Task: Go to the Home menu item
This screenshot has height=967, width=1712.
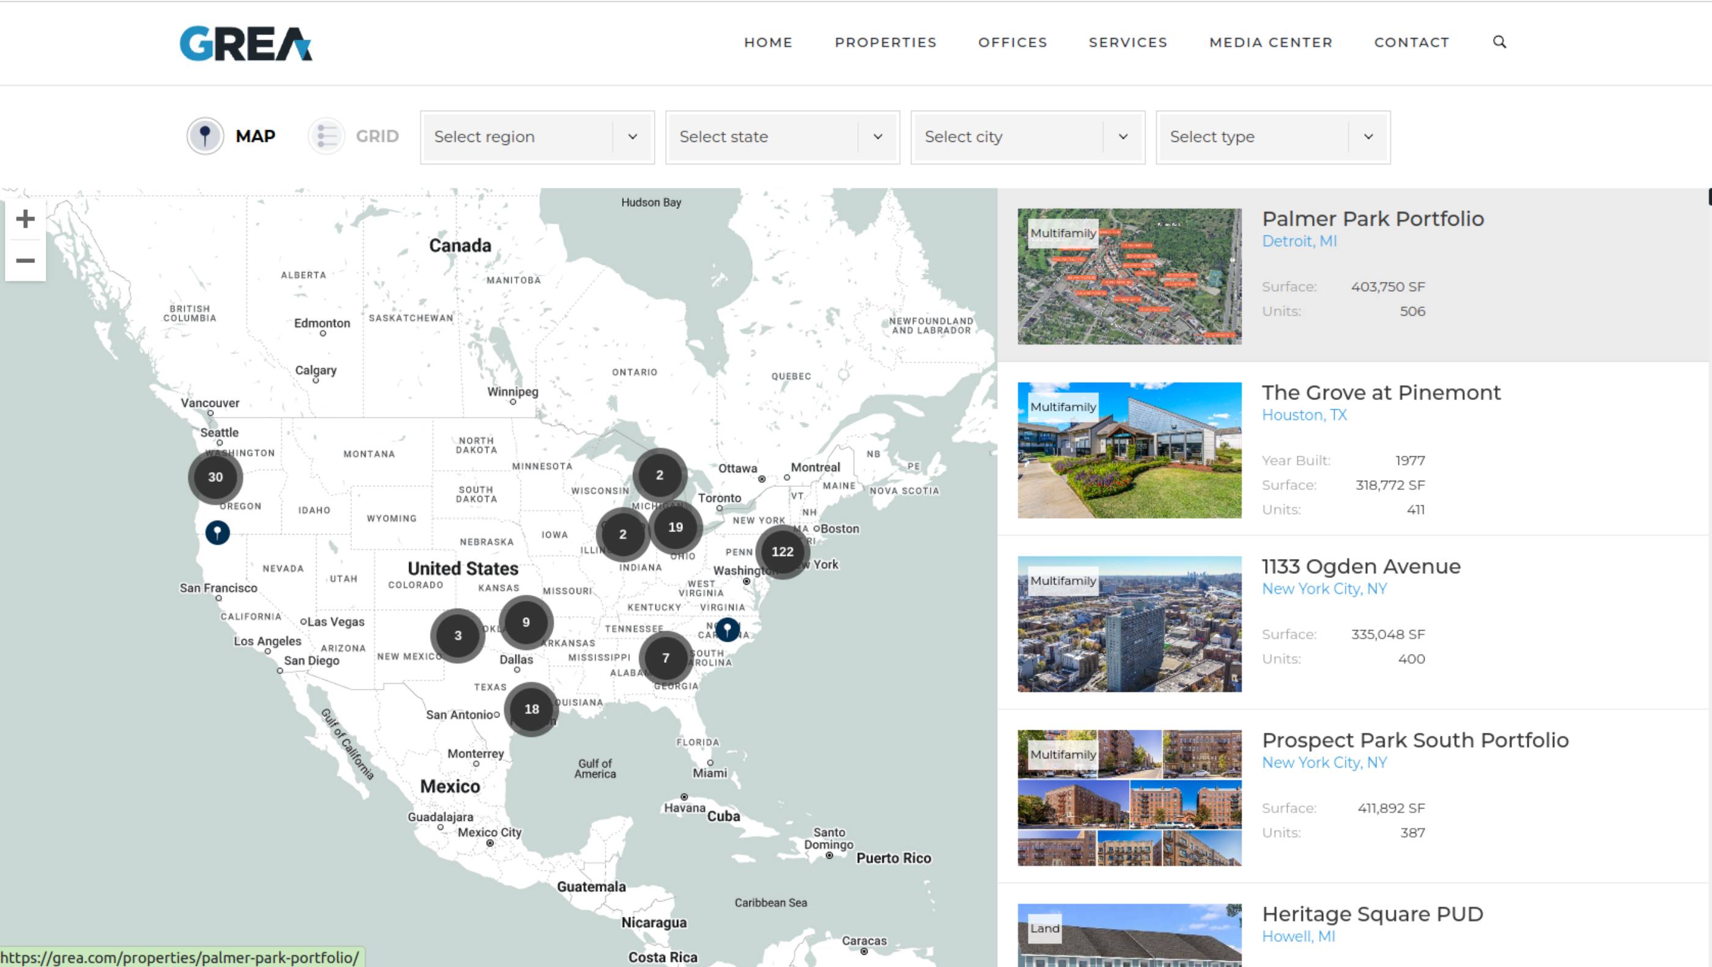Action: point(769,43)
